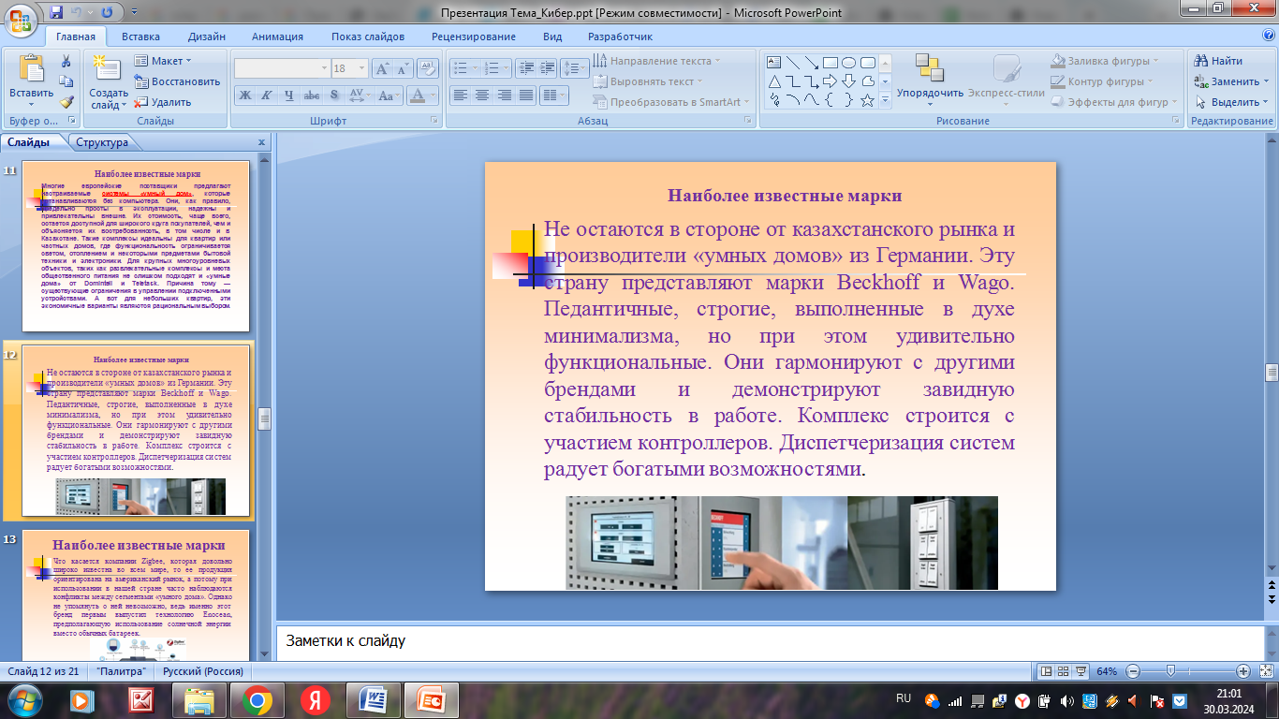Switch to slide sorter view icon
This screenshot has height=719, width=1279.
point(1064,671)
